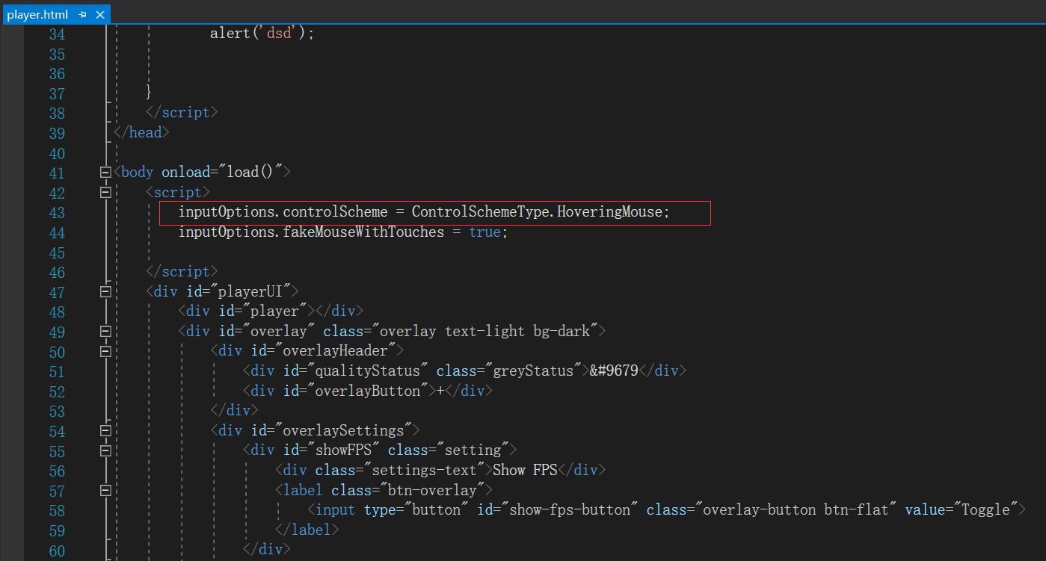Collapse the playerUI div on line 47
The width and height of the screenshot is (1046, 561).
tap(105, 292)
